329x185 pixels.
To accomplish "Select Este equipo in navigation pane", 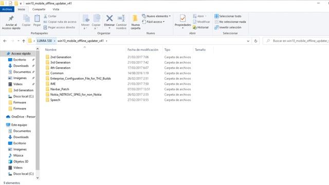I will point(17,125).
